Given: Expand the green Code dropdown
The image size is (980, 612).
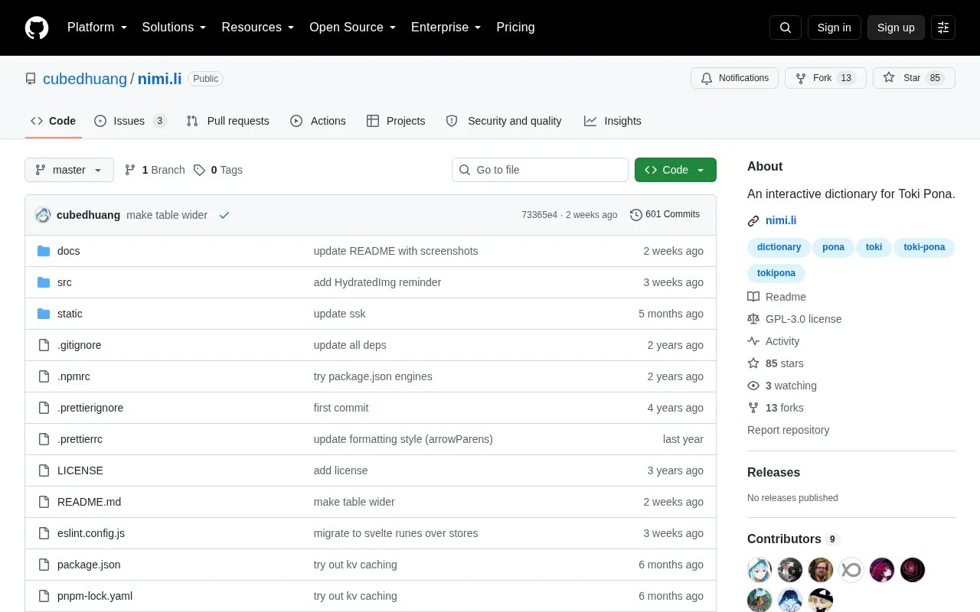Looking at the screenshot, I should pyautogui.click(x=675, y=170).
